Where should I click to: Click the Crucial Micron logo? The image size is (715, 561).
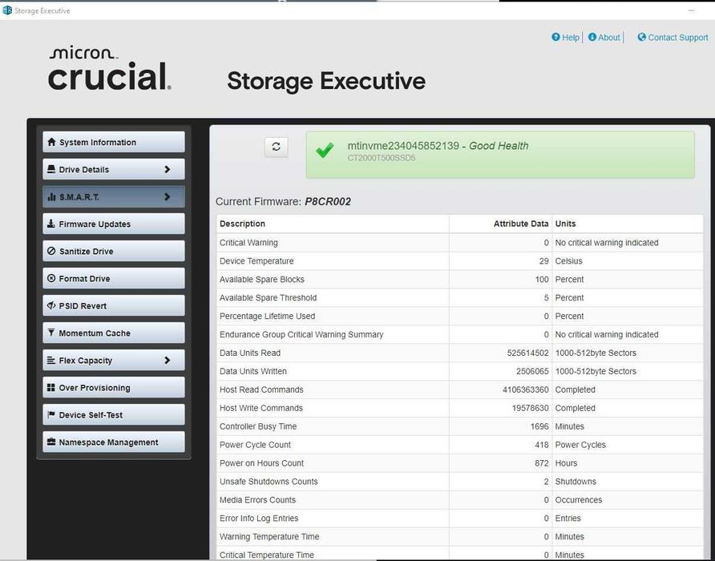coord(110,68)
